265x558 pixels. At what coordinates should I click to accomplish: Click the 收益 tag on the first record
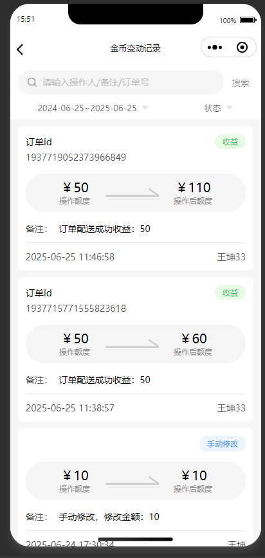(230, 141)
